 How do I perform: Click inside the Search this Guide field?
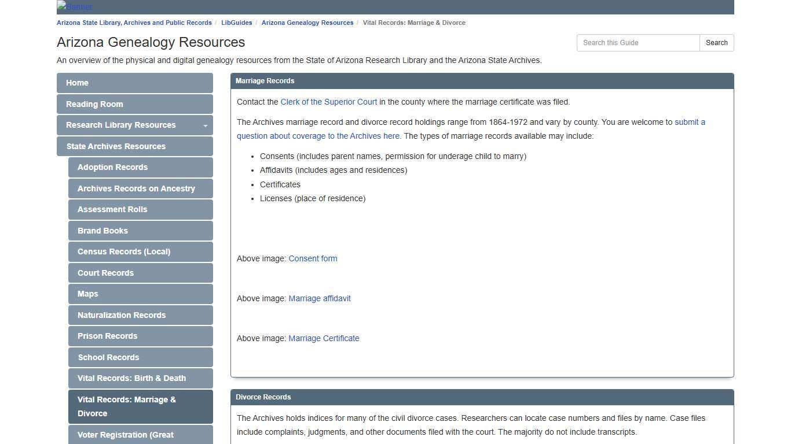638,42
